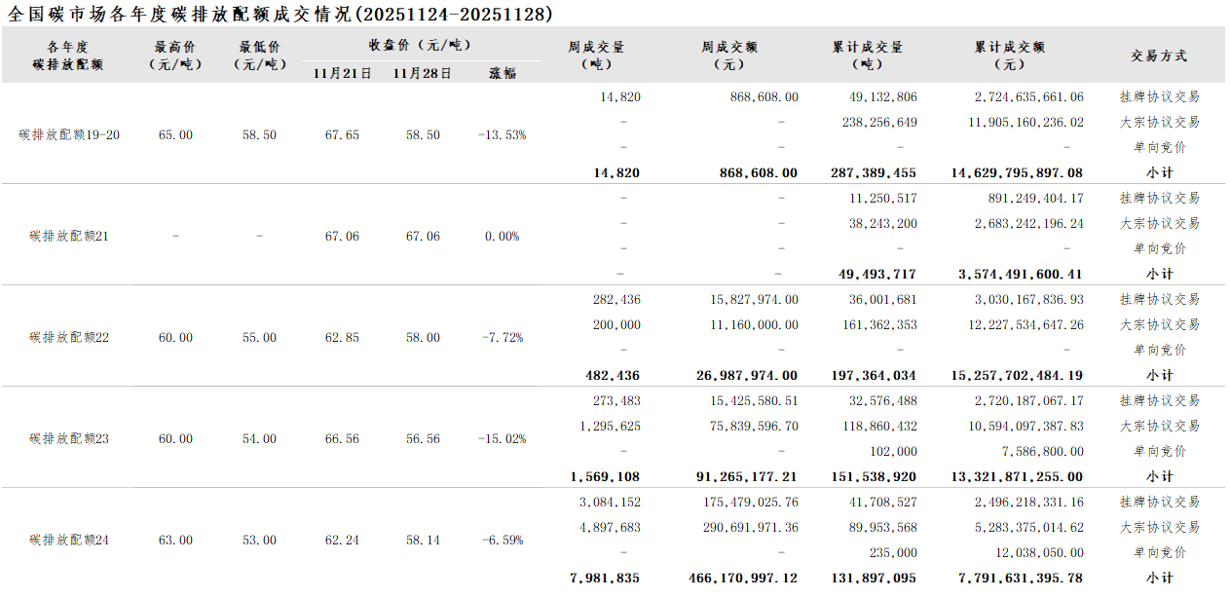The image size is (1230, 598).
Task: Select the 碳排放配额24 row label
Action: [x=69, y=541]
